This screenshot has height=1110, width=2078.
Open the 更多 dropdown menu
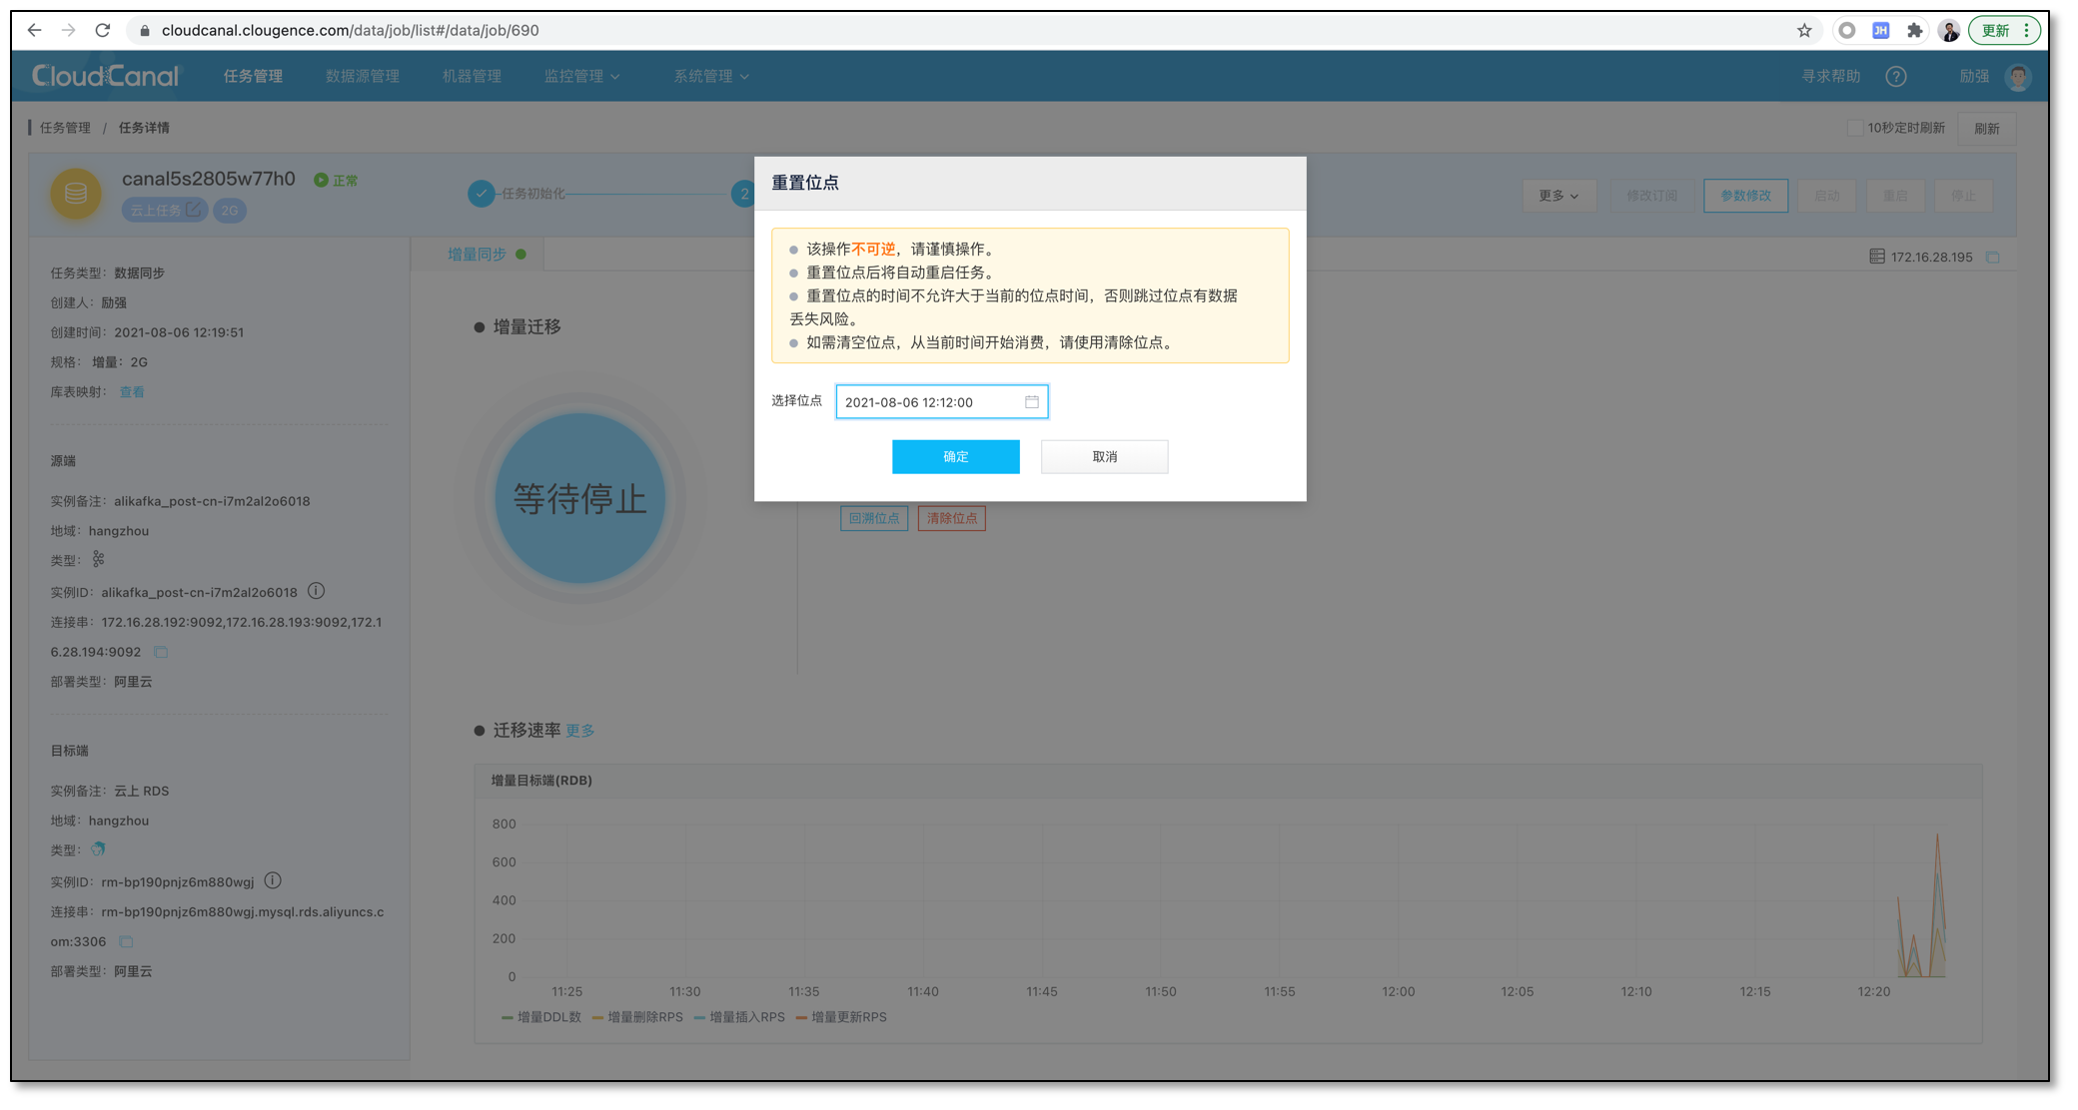pyautogui.click(x=1559, y=196)
